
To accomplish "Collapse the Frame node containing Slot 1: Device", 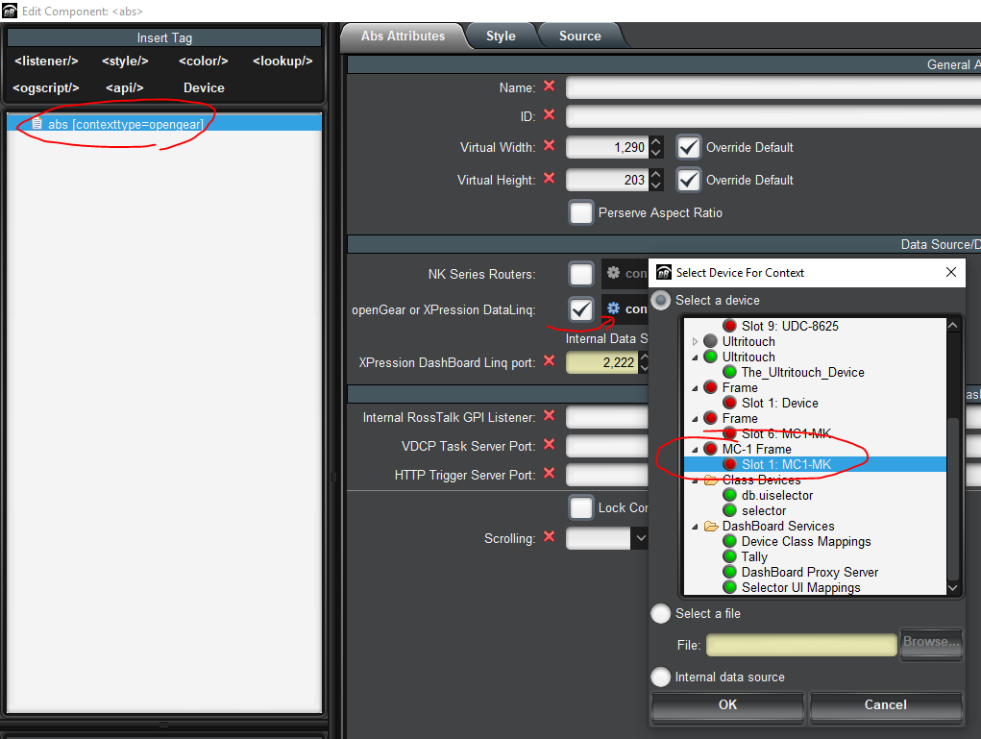I will pyautogui.click(x=695, y=388).
